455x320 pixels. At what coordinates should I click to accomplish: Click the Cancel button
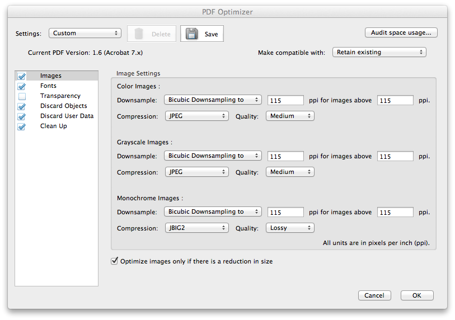point(374,295)
